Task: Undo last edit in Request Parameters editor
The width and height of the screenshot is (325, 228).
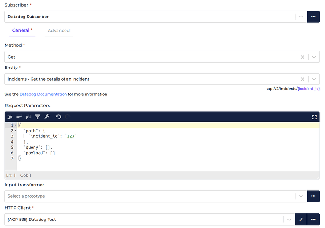Action: [x=58, y=117]
